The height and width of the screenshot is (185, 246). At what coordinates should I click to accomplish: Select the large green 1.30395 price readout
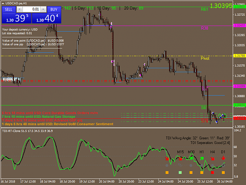point(221,6)
